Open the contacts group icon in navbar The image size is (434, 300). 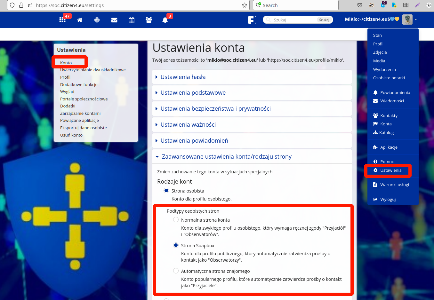[149, 20]
